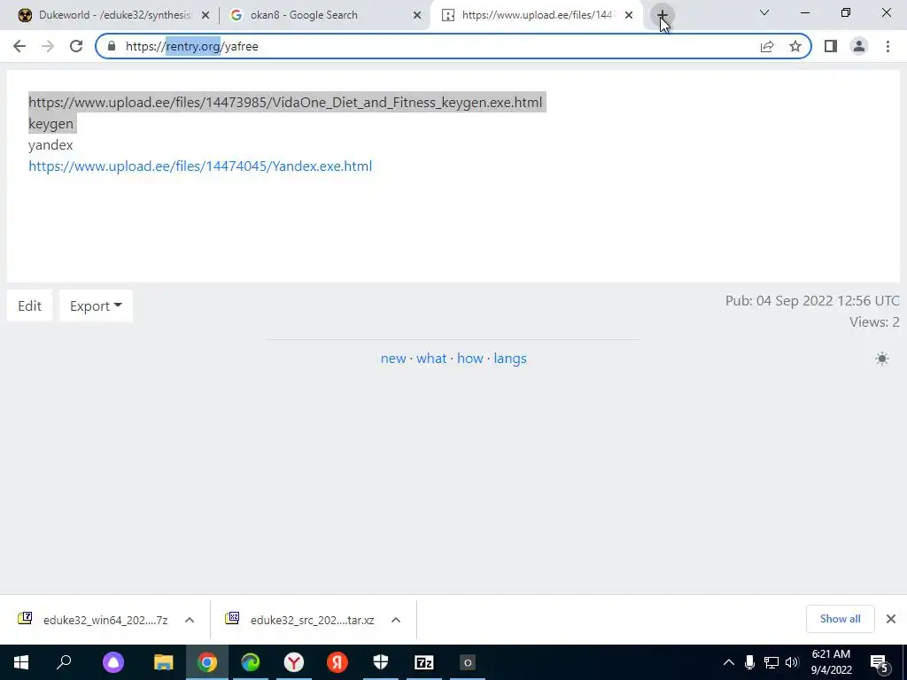Open Windows Security shield icon
Viewport: 907px width, 680px height.
[x=381, y=662]
